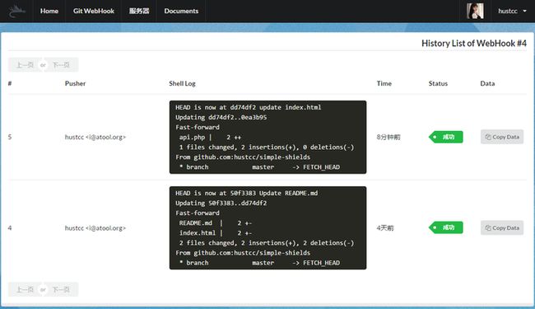Click the copy icon in row 4's Copy Data
The image size is (535, 309).
[488, 227]
